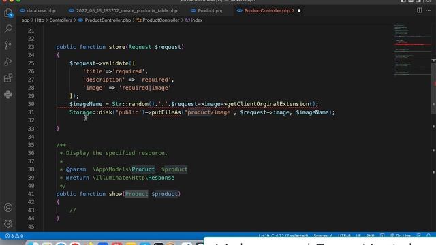Open the ProductController class breadcrumb
The width and height of the screenshot is (436, 245).
(158, 20)
